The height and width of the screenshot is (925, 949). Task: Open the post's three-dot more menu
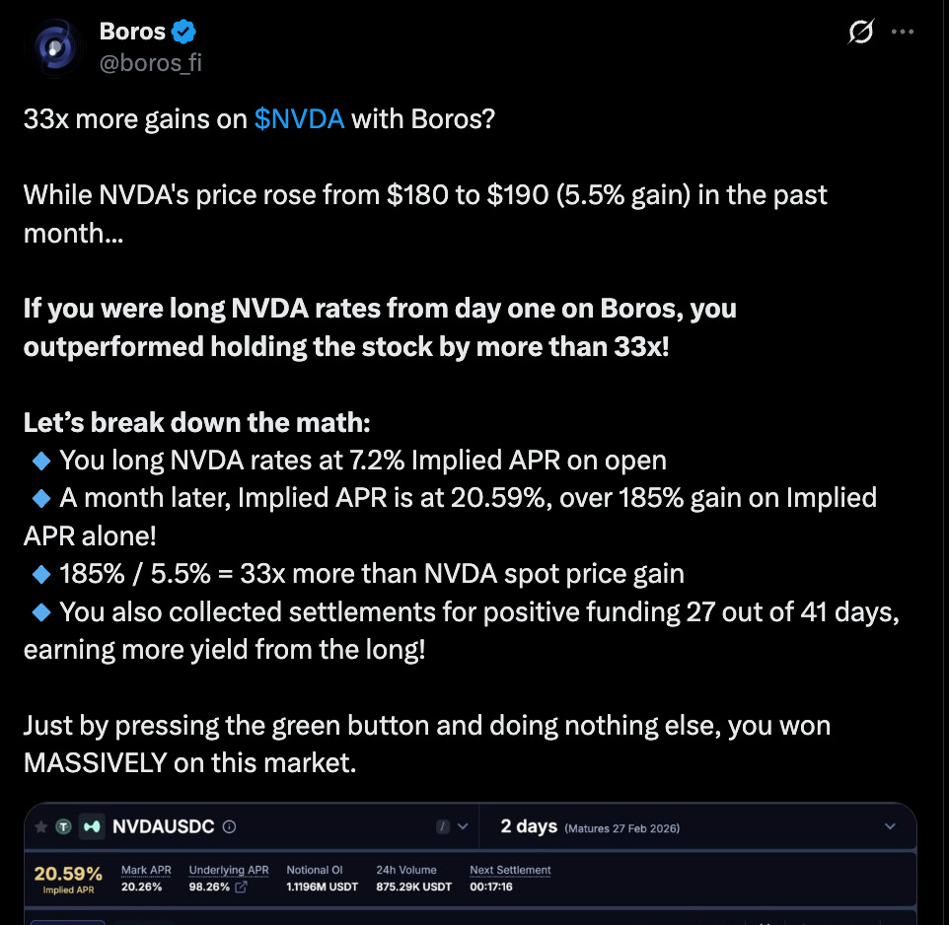pos(903,32)
